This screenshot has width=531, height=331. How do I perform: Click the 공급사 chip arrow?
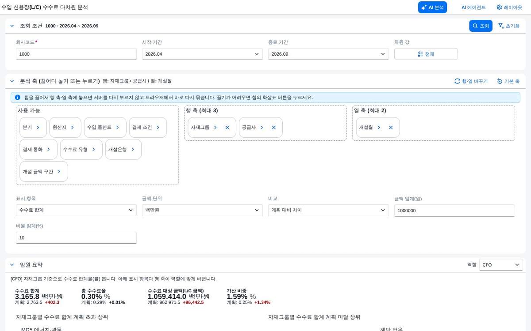point(262,127)
